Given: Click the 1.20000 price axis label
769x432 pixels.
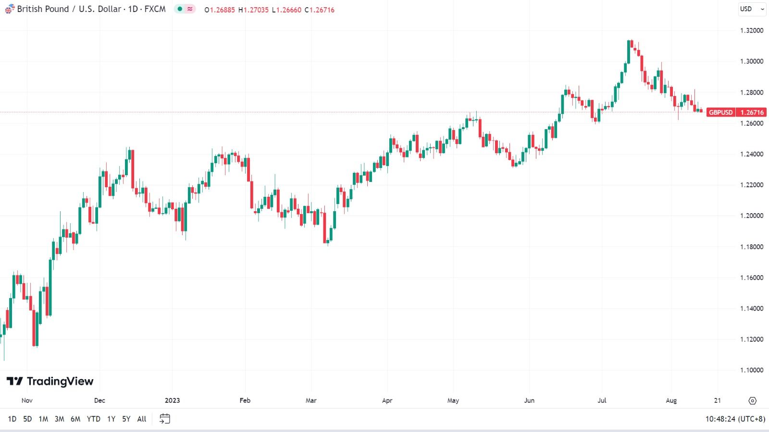Looking at the screenshot, I should click(x=752, y=216).
